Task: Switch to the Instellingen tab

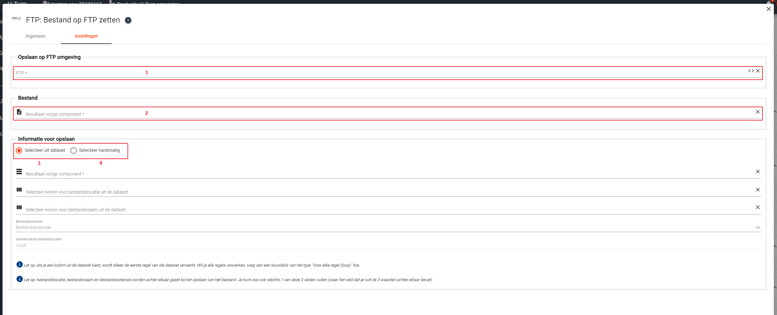Action: 86,36
